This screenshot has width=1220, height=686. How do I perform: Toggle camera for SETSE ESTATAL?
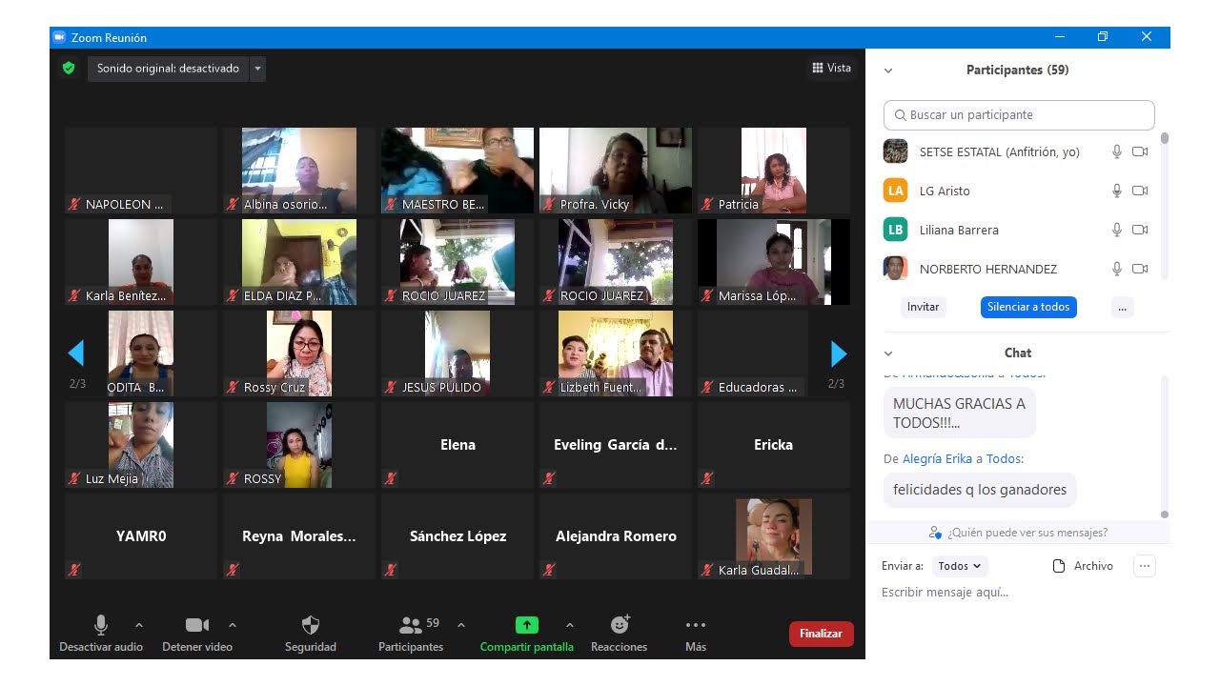coord(1140,151)
